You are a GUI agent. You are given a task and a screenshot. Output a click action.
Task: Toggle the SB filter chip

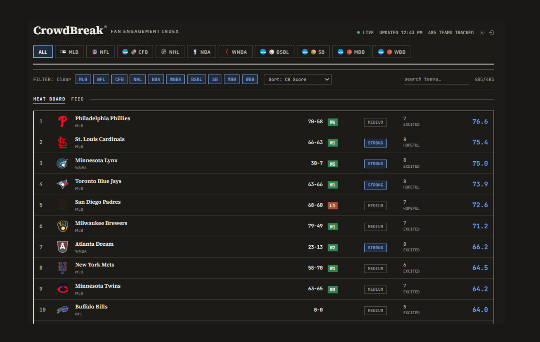point(215,79)
